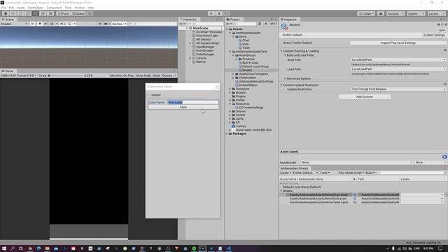Open the Account dropdown

pos(395,14)
